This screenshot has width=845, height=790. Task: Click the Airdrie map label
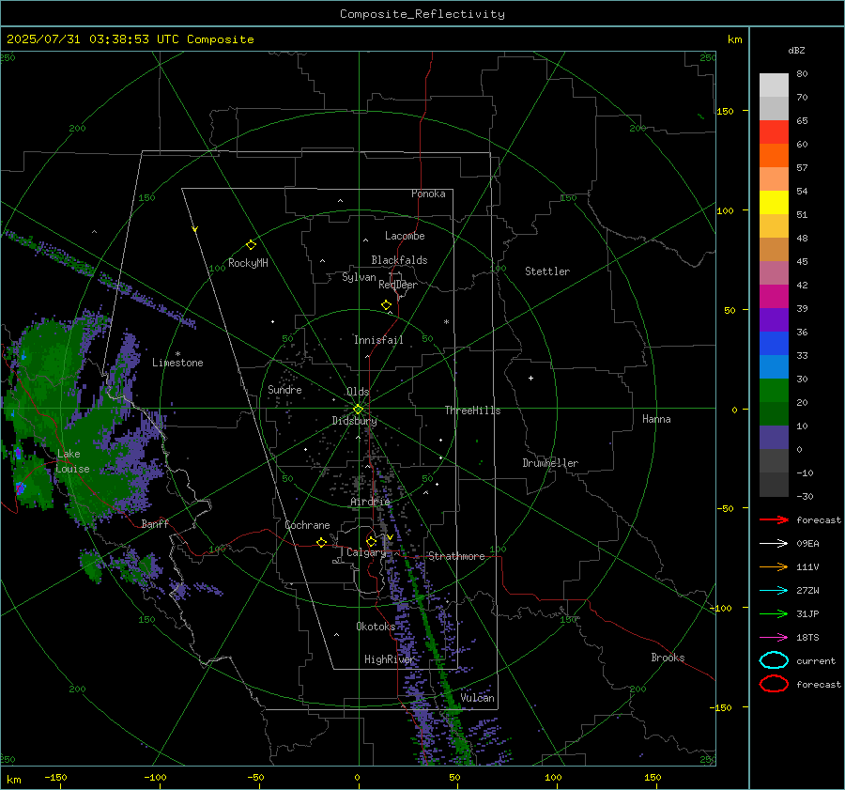(x=370, y=502)
